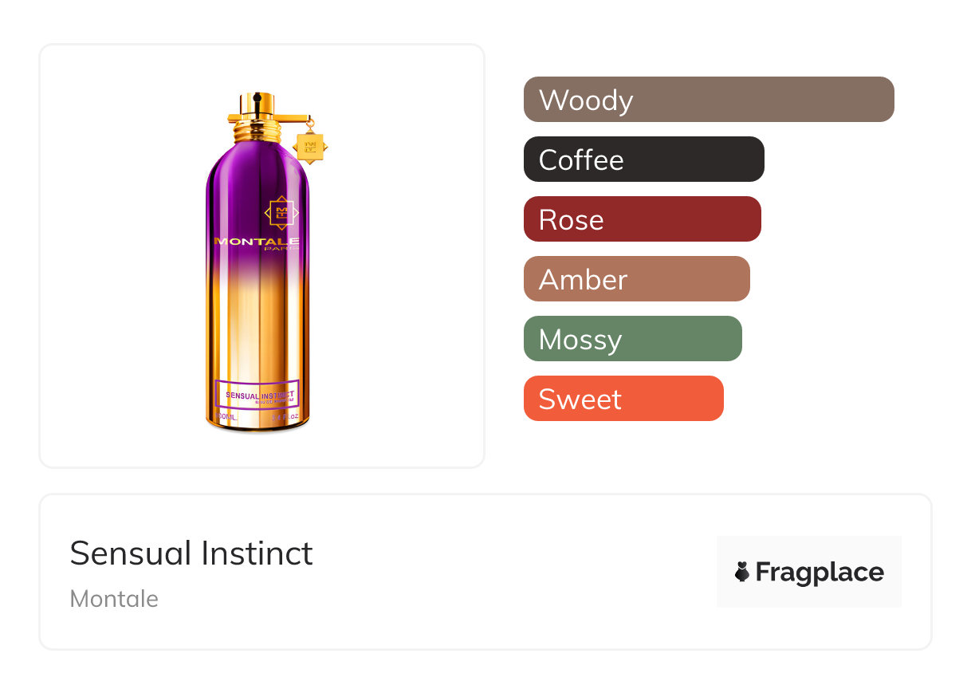The image size is (971, 689).
Task: Click the Sweet accord bar
Action: point(623,399)
